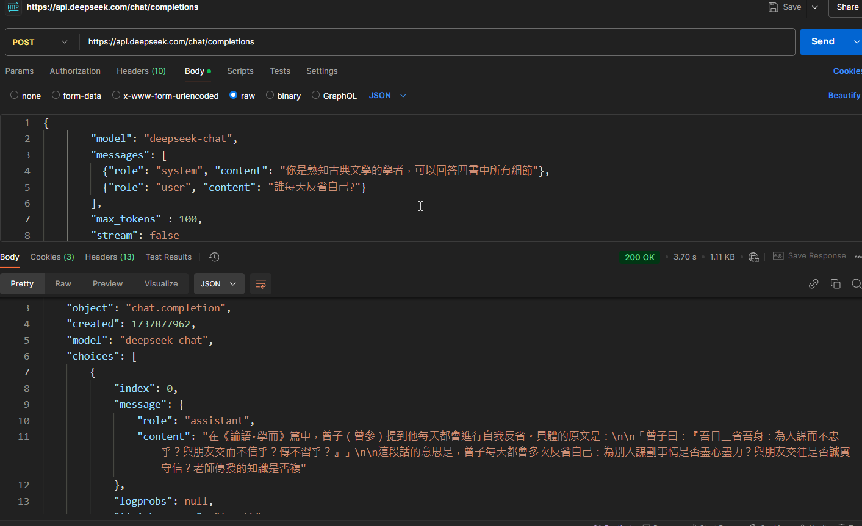This screenshot has width=862, height=526.
Task: Select the raw body radio button
Action: pyautogui.click(x=233, y=95)
